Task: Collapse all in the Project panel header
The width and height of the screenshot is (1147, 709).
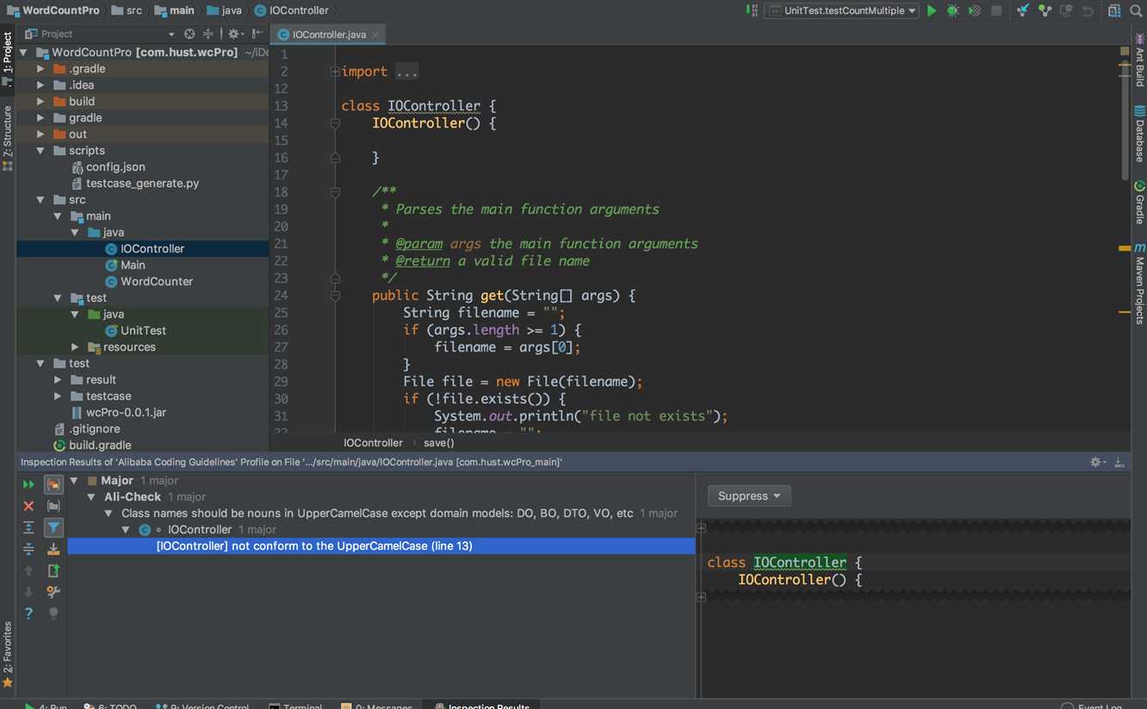Action: (208, 34)
